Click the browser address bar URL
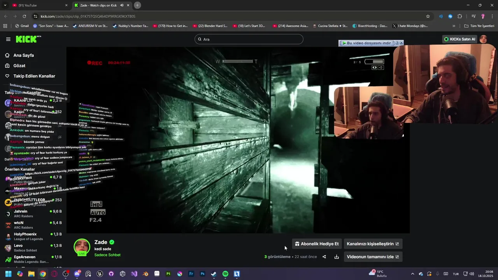This screenshot has height=280, width=498. (88, 16)
